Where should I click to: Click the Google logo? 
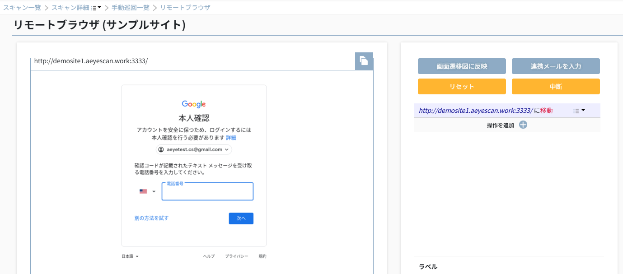(194, 104)
